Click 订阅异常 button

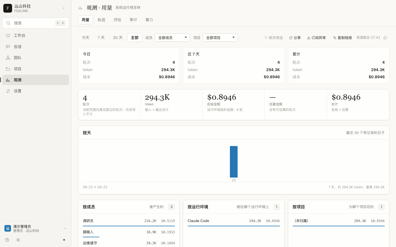pyautogui.click(x=317, y=38)
